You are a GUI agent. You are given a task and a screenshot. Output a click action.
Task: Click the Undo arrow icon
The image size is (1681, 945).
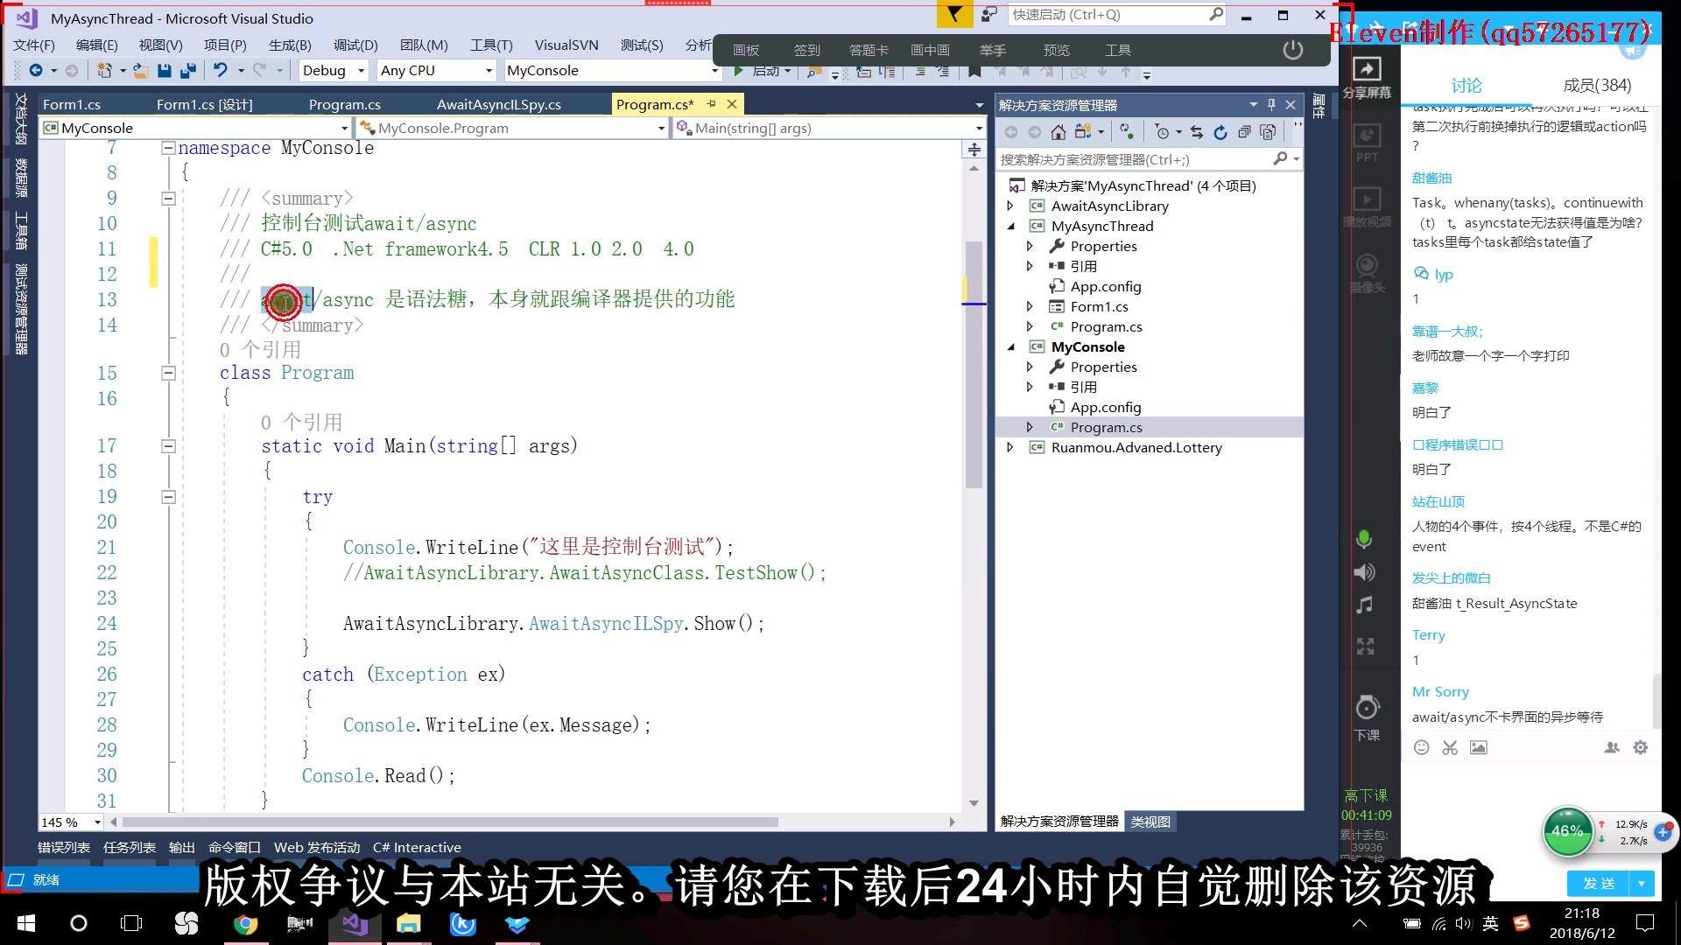click(x=221, y=71)
